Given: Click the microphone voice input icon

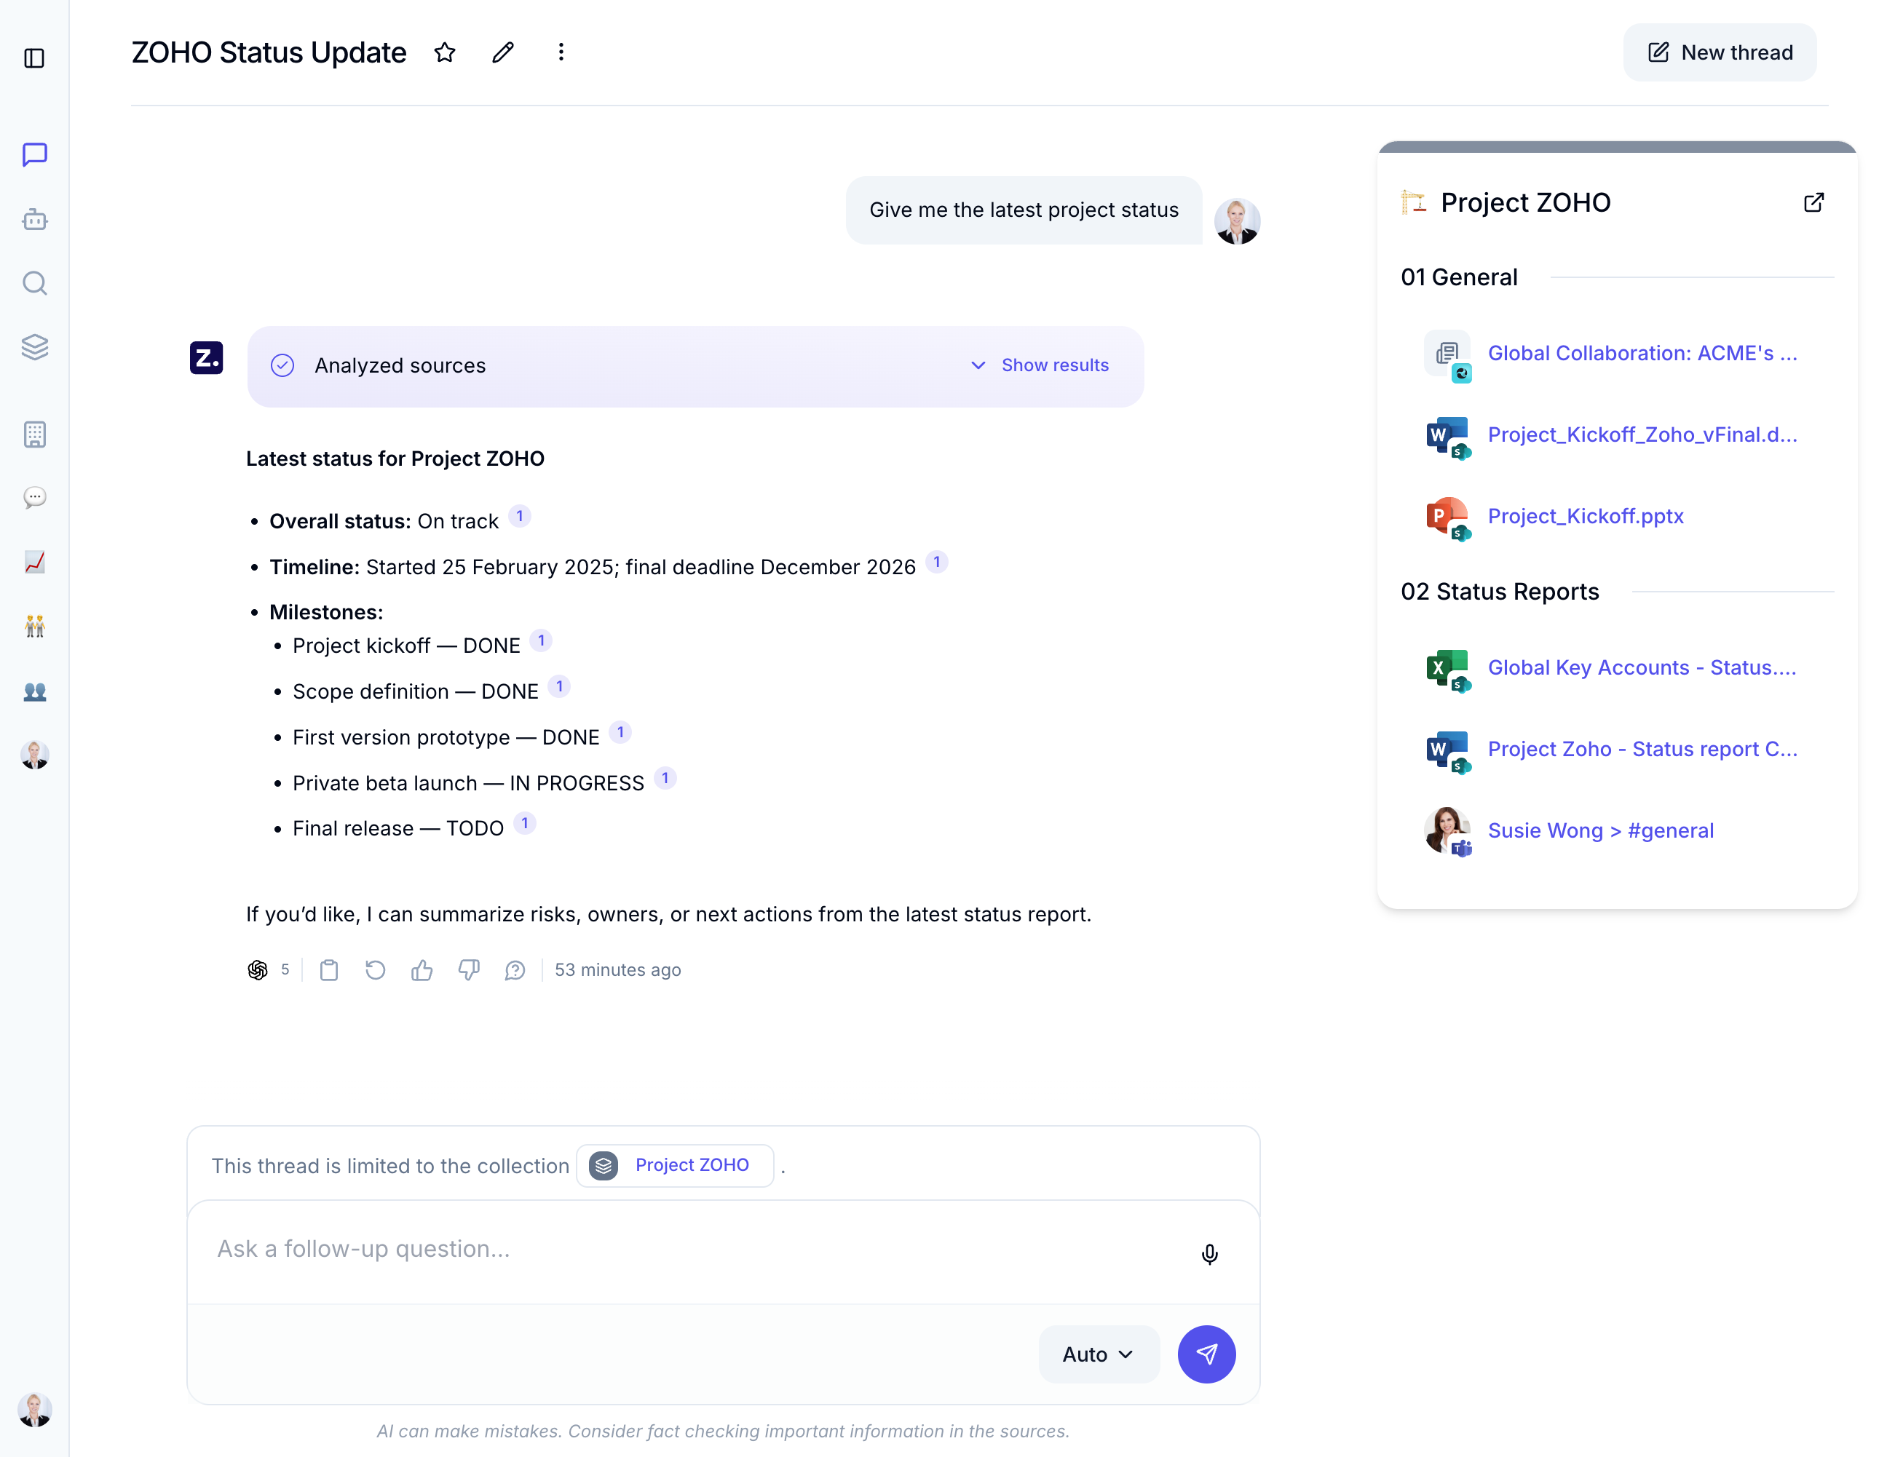Looking at the screenshot, I should tap(1210, 1253).
